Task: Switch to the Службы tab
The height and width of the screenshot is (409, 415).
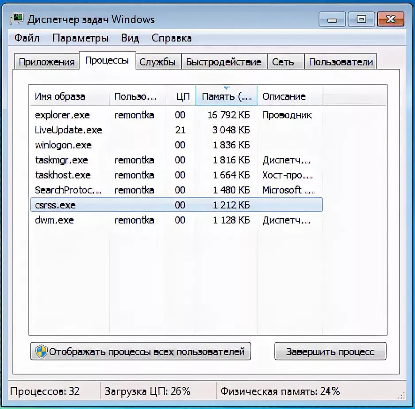Action: tap(158, 62)
